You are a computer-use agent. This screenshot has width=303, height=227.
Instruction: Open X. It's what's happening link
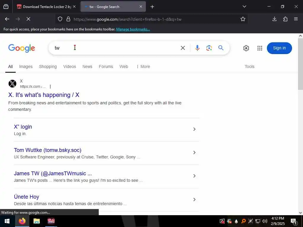point(44,95)
